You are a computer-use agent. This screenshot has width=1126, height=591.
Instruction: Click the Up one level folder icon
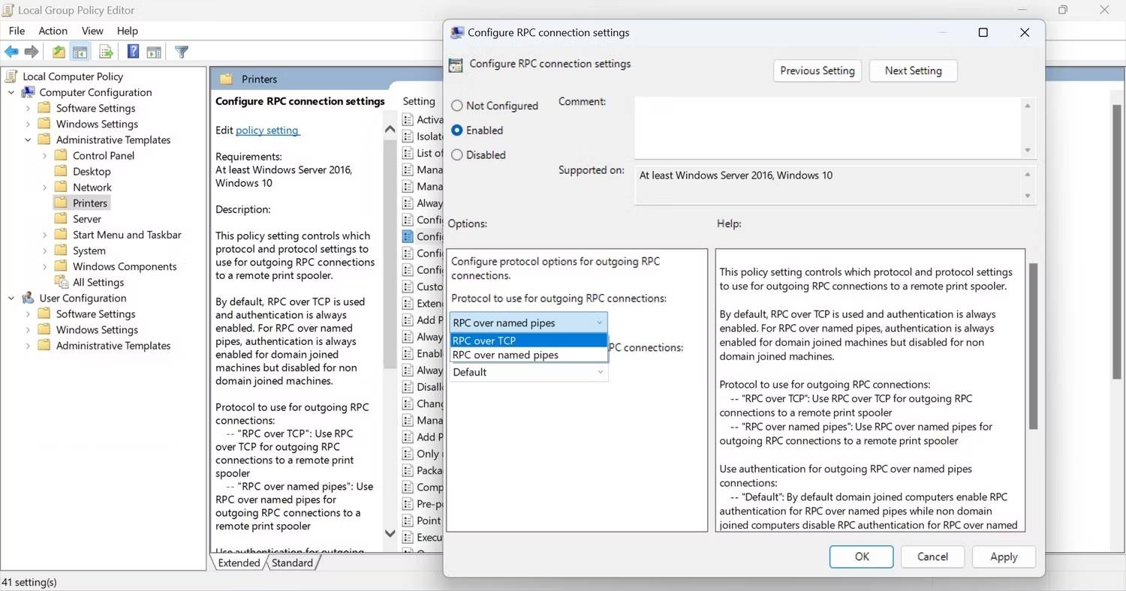coord(59,52)
